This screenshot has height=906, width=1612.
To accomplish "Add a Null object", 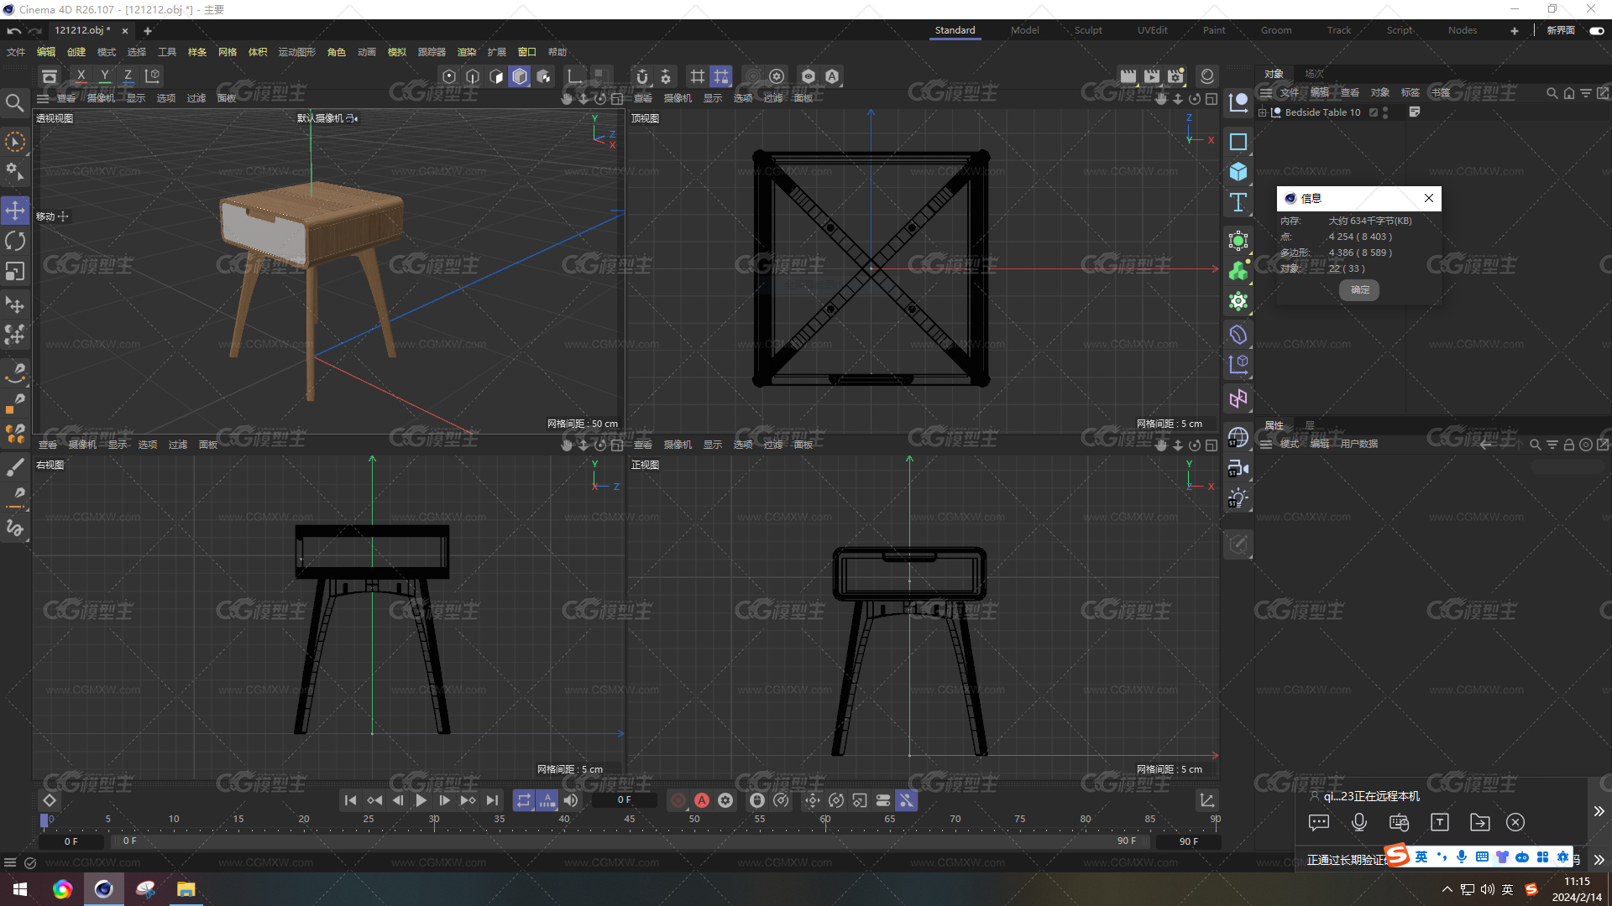I will coord(1238,103).
